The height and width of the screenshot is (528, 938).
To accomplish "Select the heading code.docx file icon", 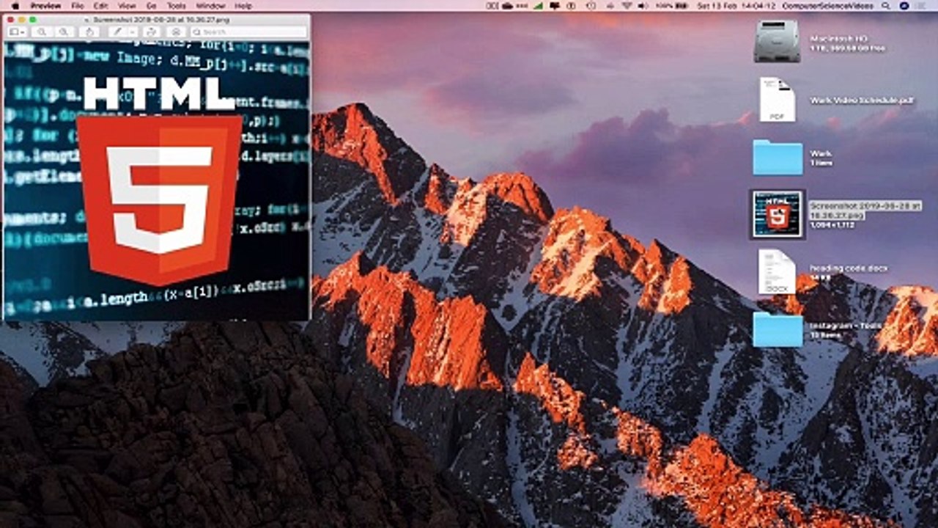I will pyautogui.click(x=777, y=272).
